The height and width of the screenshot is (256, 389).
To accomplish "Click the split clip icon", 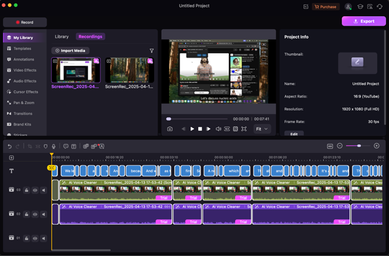I will [37, 147].
